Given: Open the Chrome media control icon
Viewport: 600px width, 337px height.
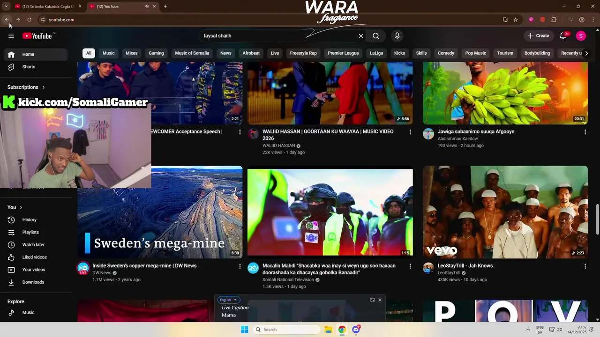Looking at the screenshot, I should [x=570, y=20].
